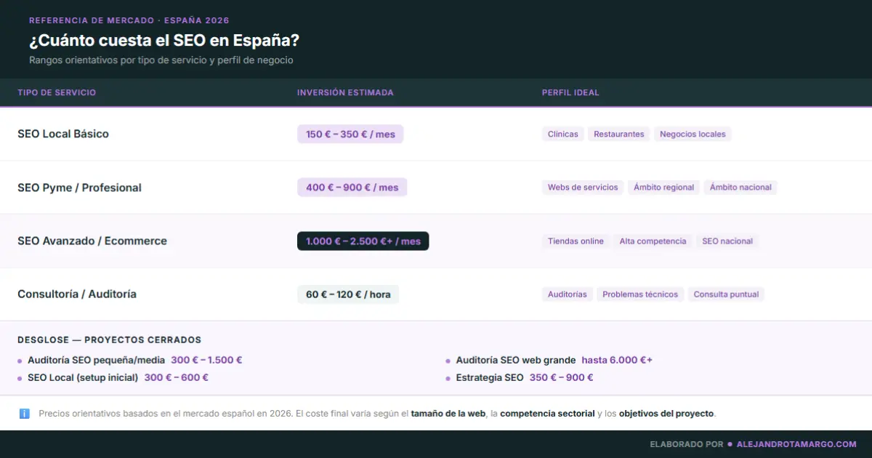This screenshot has height=458, width=872.
Task: Click the 'TIPO DE SERVICIO' column header
Action: pos(57,92)
